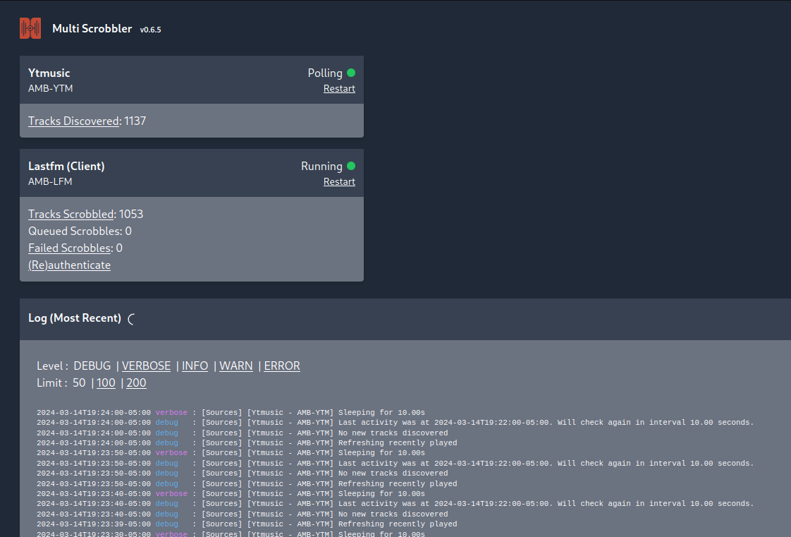Click the v0.6.5 version label
791x537 pixels.
(x=151, y=29)
